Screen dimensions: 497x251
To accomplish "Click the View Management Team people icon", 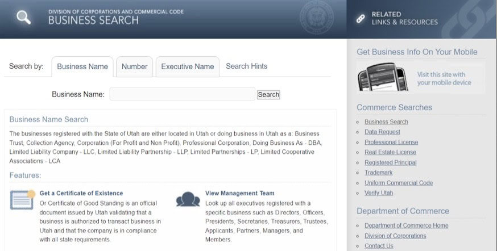I will (188, 199).
